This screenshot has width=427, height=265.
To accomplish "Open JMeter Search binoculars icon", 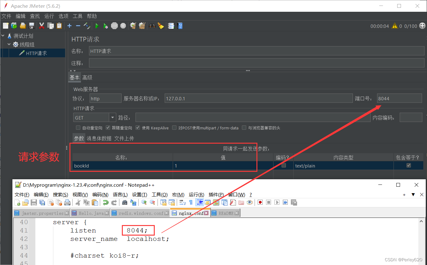I will pos(152,26).
